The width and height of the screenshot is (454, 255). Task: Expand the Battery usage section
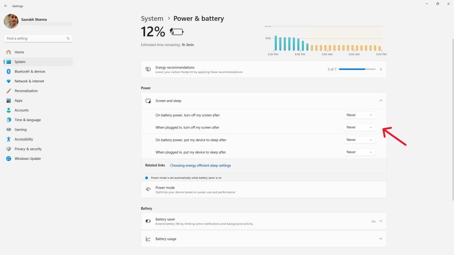pyautogui.click(x=381, y=239)
